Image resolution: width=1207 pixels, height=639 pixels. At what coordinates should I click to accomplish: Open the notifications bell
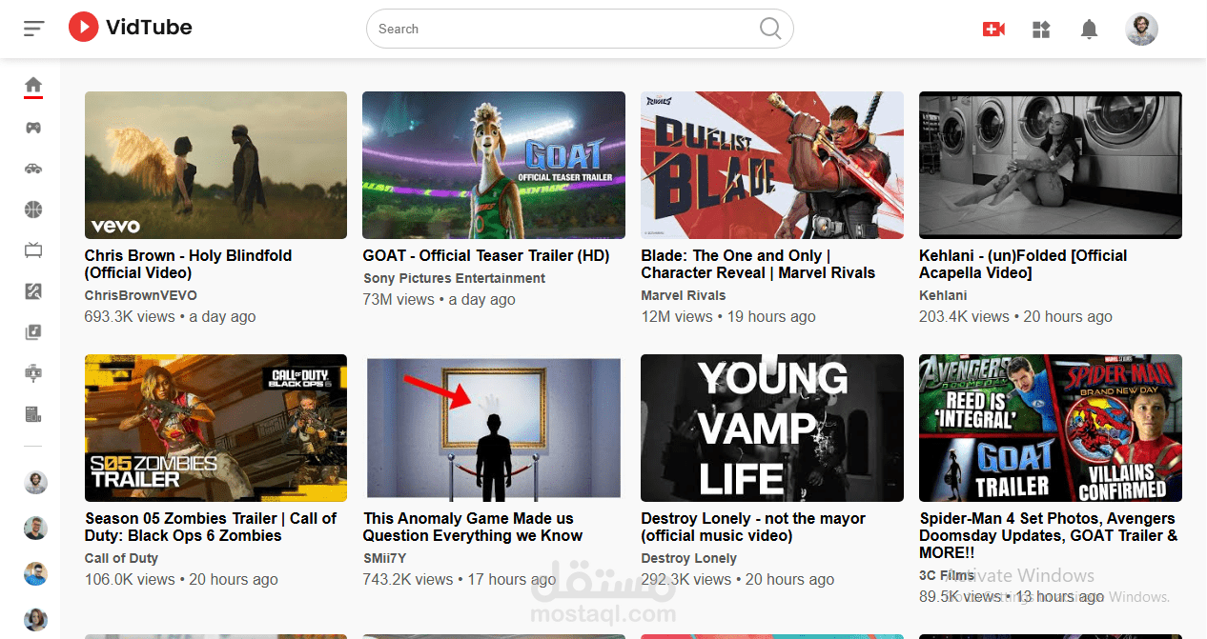click(x=1089, y=30)
